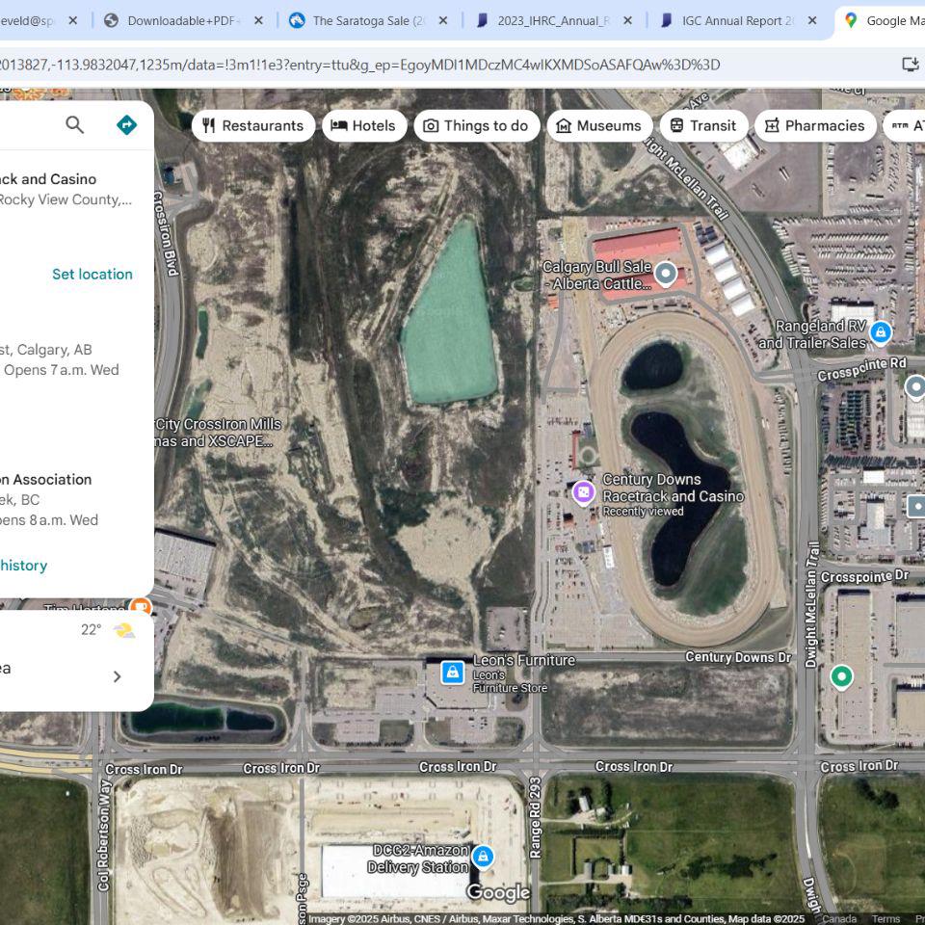925x925 pixels.
Task: Open directions with the blue arrow icon
Action: point(126,124)
